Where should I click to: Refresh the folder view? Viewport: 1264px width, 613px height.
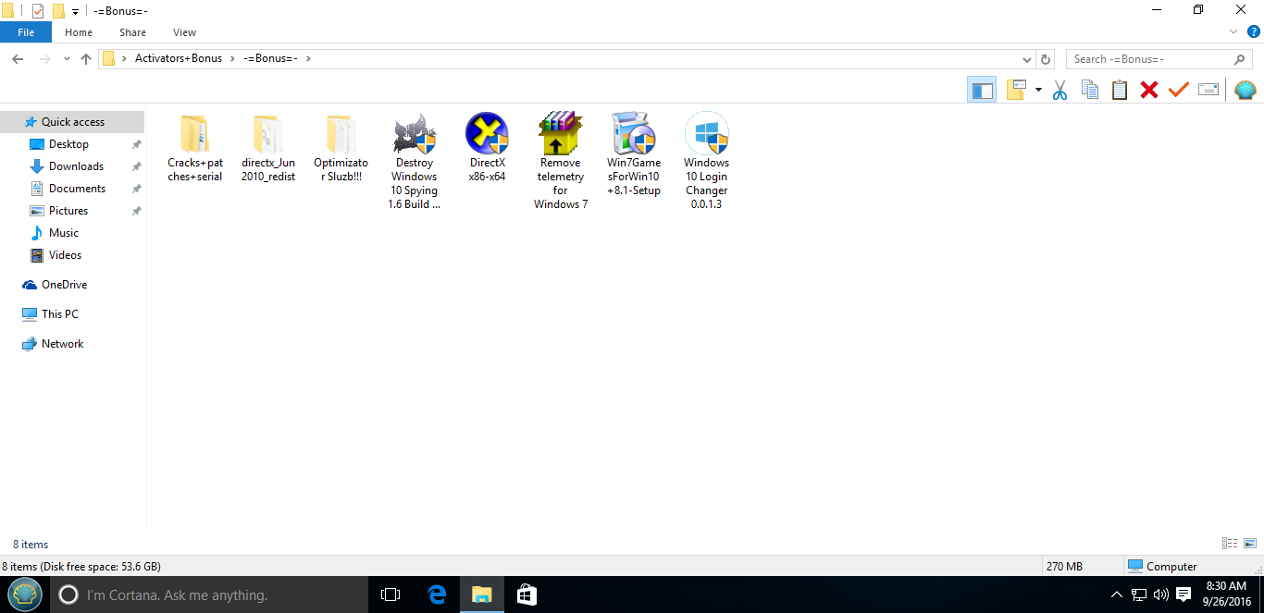(1046, 59)
